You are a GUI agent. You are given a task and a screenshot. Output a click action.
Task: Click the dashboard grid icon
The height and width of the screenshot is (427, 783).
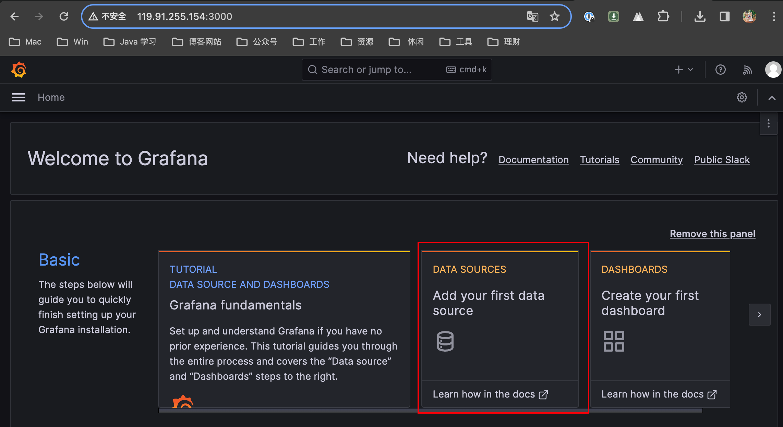pos(614,341)
